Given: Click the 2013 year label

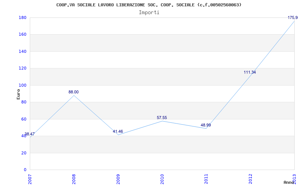Looking at the screenshot, I should coord(294,178).
